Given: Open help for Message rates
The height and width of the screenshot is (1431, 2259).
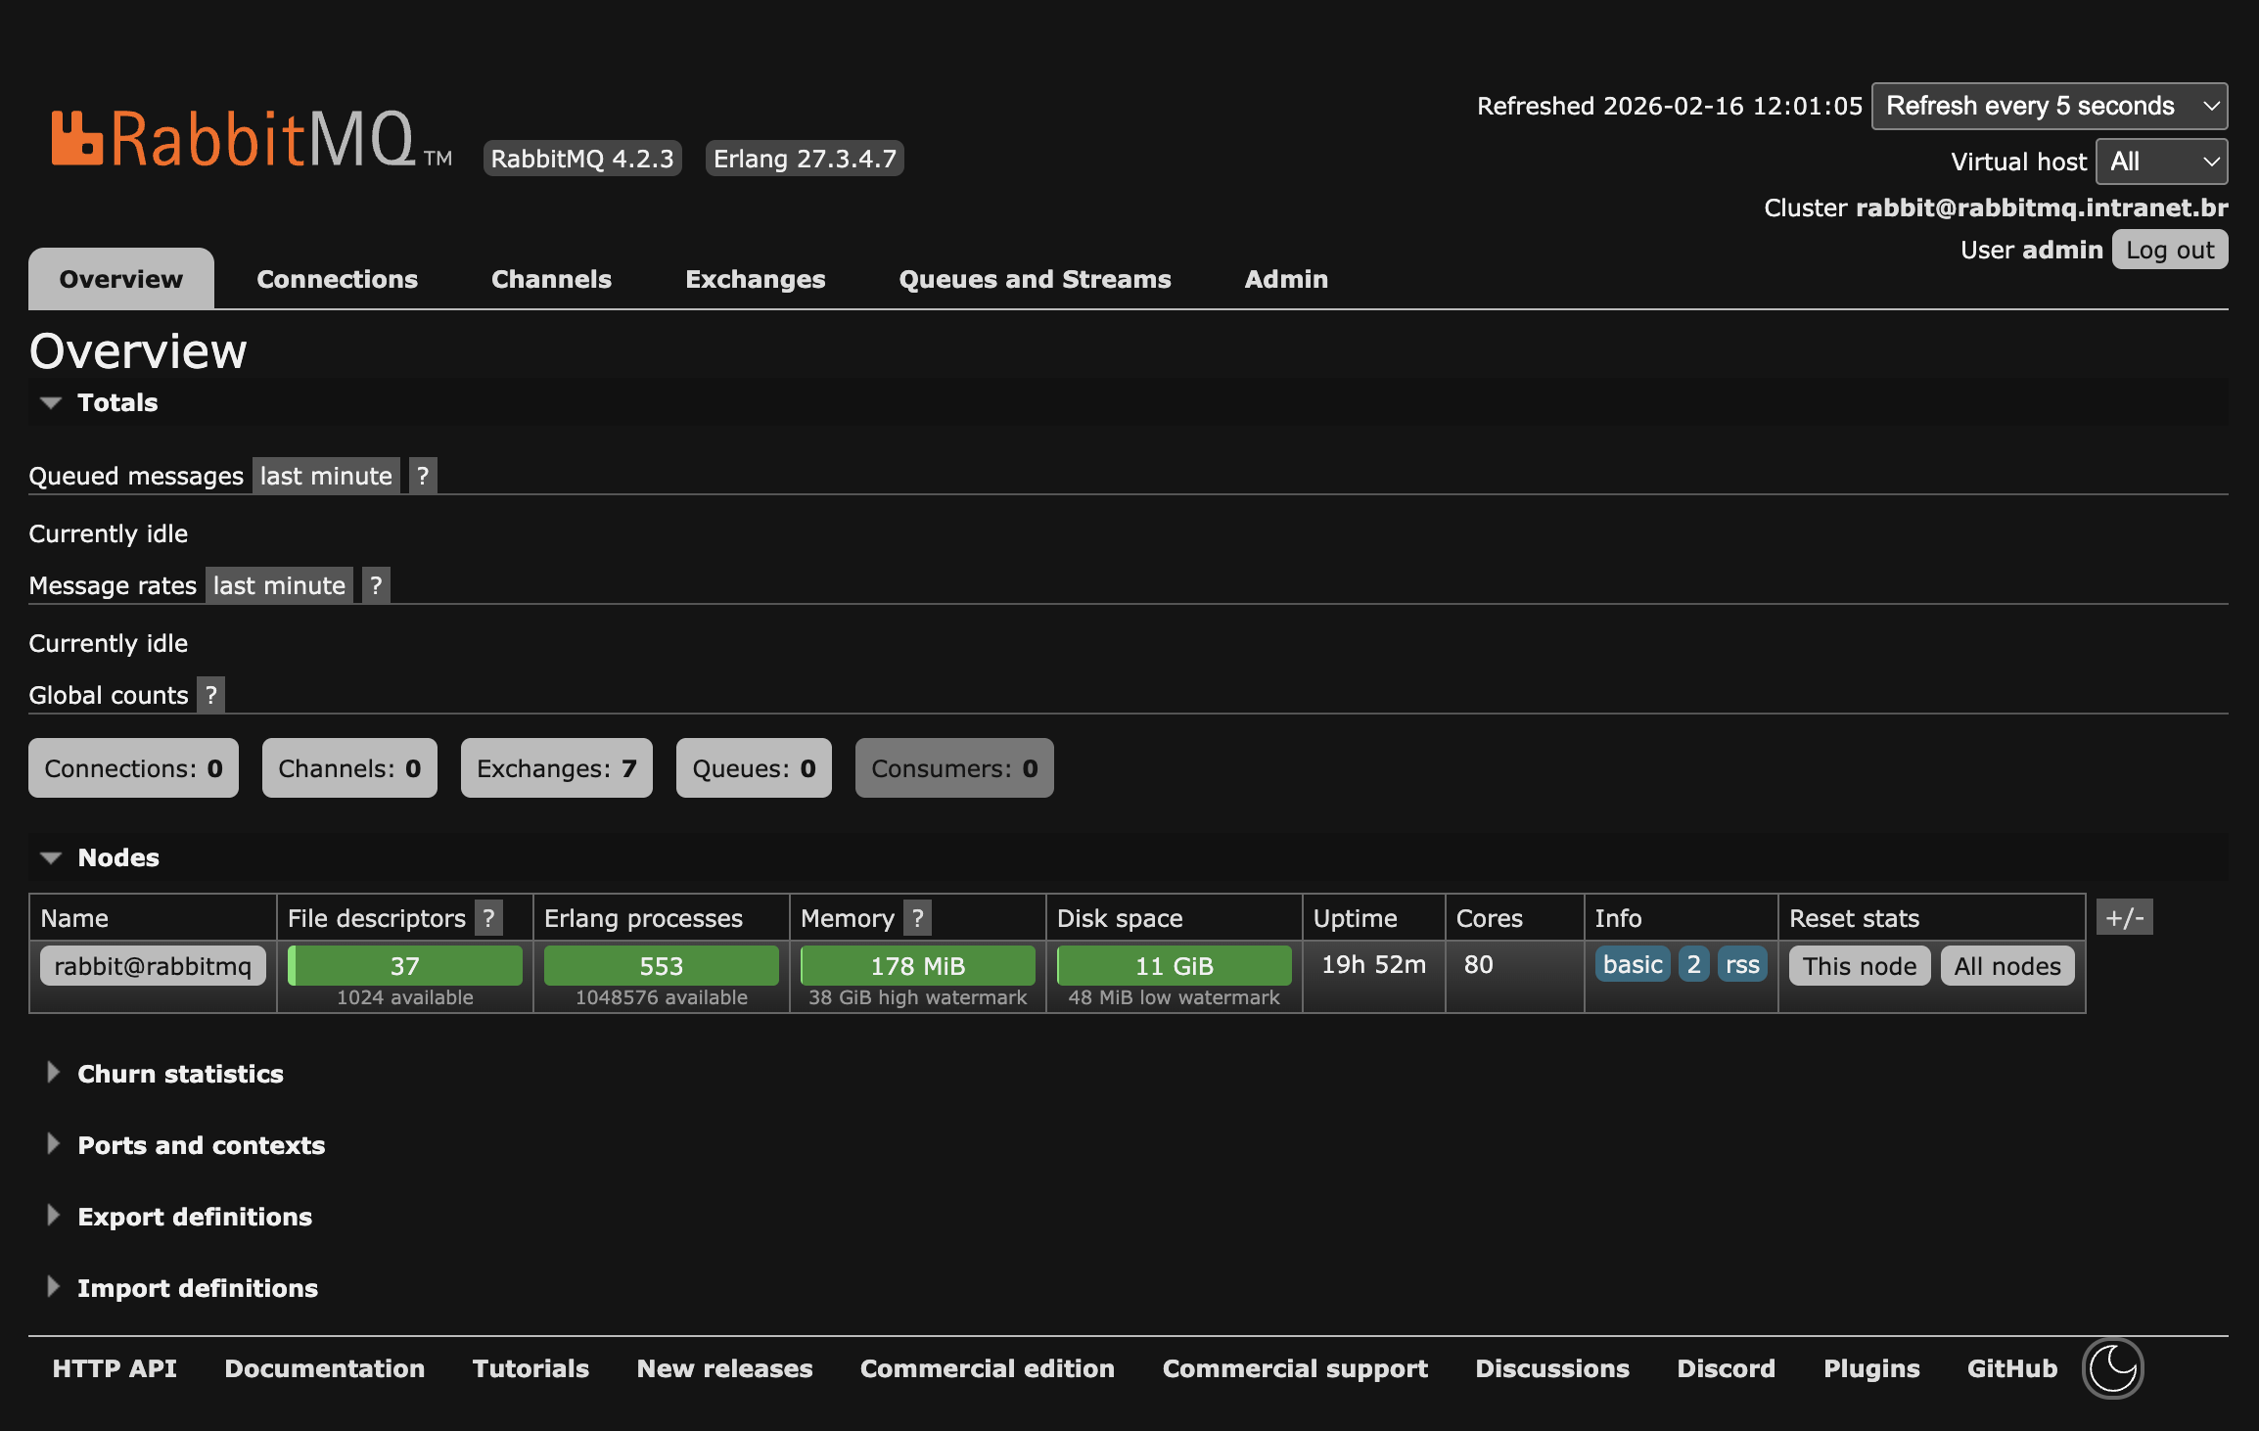Looking at the screenshot, I should (376, 586).
